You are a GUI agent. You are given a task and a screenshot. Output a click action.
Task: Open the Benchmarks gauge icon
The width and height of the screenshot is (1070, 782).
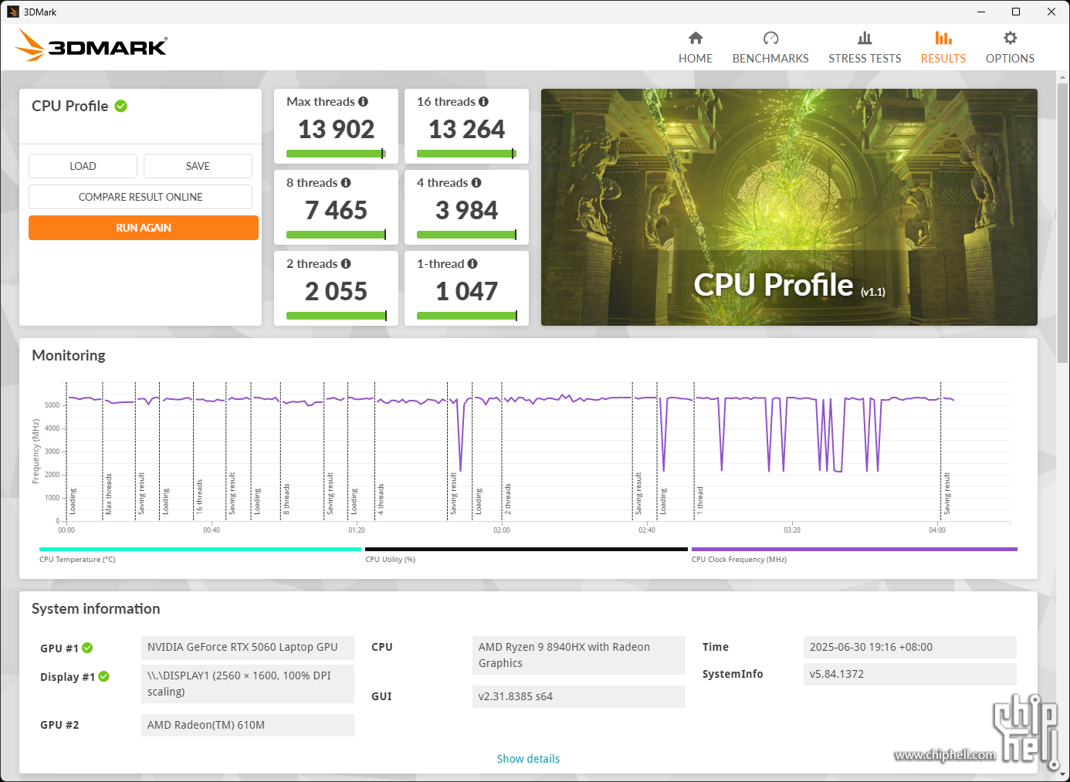coord(770,38)
